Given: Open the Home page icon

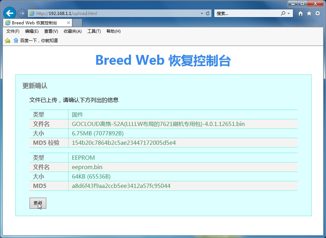Looking at the screenshot, I should pos(301,13).
